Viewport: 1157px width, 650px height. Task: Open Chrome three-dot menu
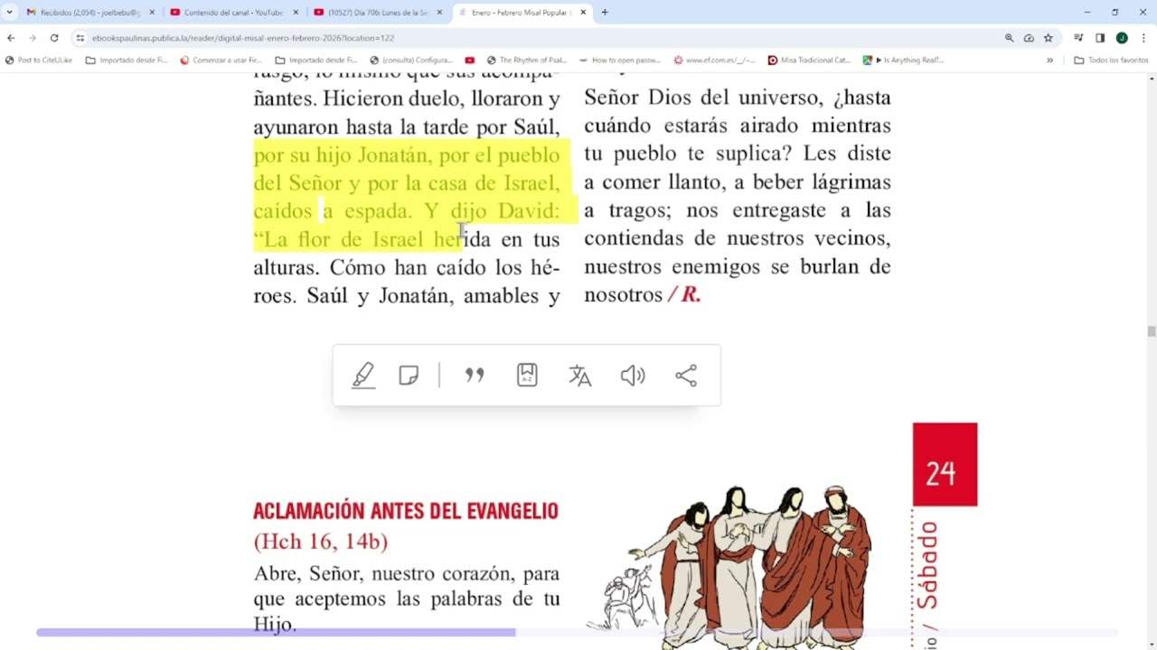(1143, 38)
